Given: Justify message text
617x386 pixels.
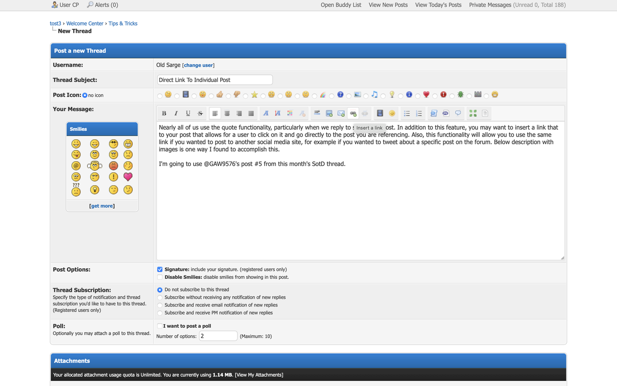Looking at the screenshot, I should tap(251, 113).
